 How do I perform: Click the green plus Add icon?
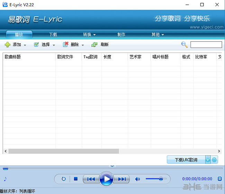[x=8, y=45]
